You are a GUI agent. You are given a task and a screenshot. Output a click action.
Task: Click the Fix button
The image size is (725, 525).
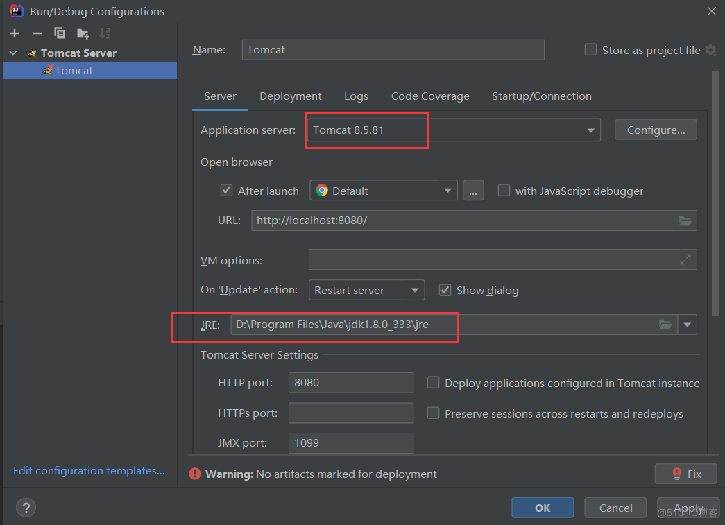pyautogui.click(x=685, y=474)
